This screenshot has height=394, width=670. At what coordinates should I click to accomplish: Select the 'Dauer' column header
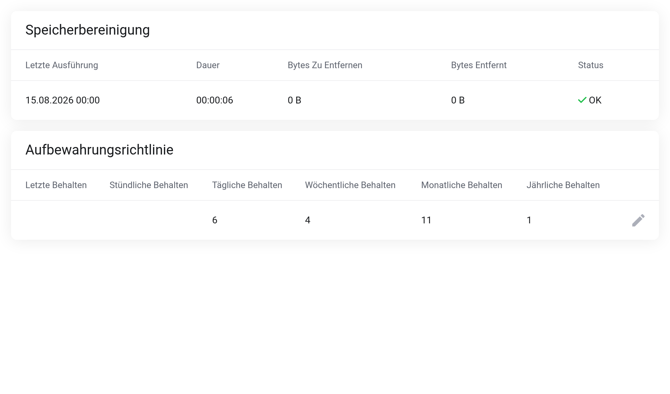(208, 65)
